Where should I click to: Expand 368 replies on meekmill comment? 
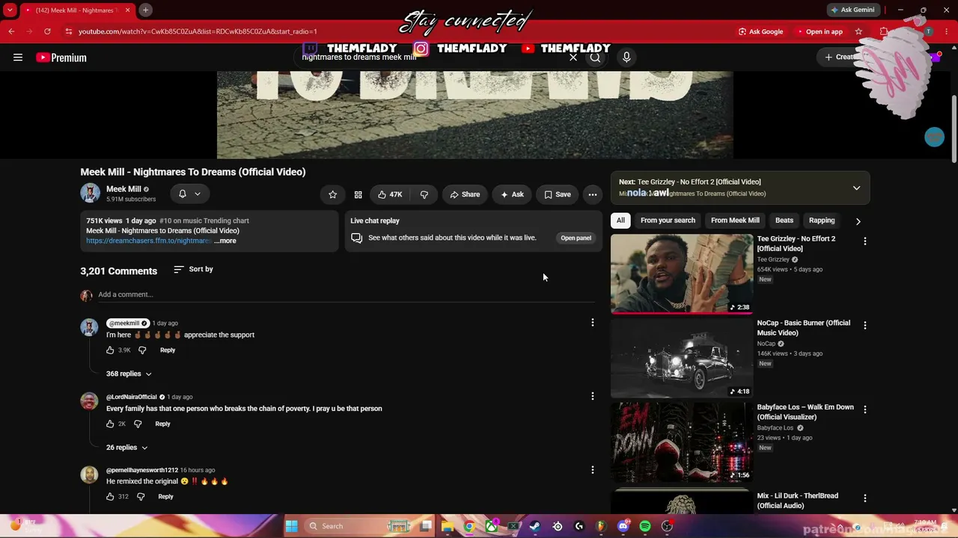(129, 374)
